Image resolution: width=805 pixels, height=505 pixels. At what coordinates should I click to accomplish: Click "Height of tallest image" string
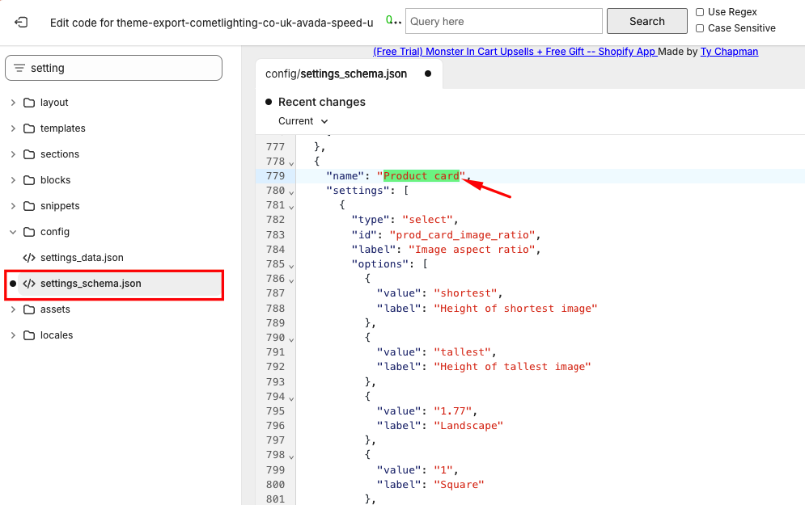point(512,367)
